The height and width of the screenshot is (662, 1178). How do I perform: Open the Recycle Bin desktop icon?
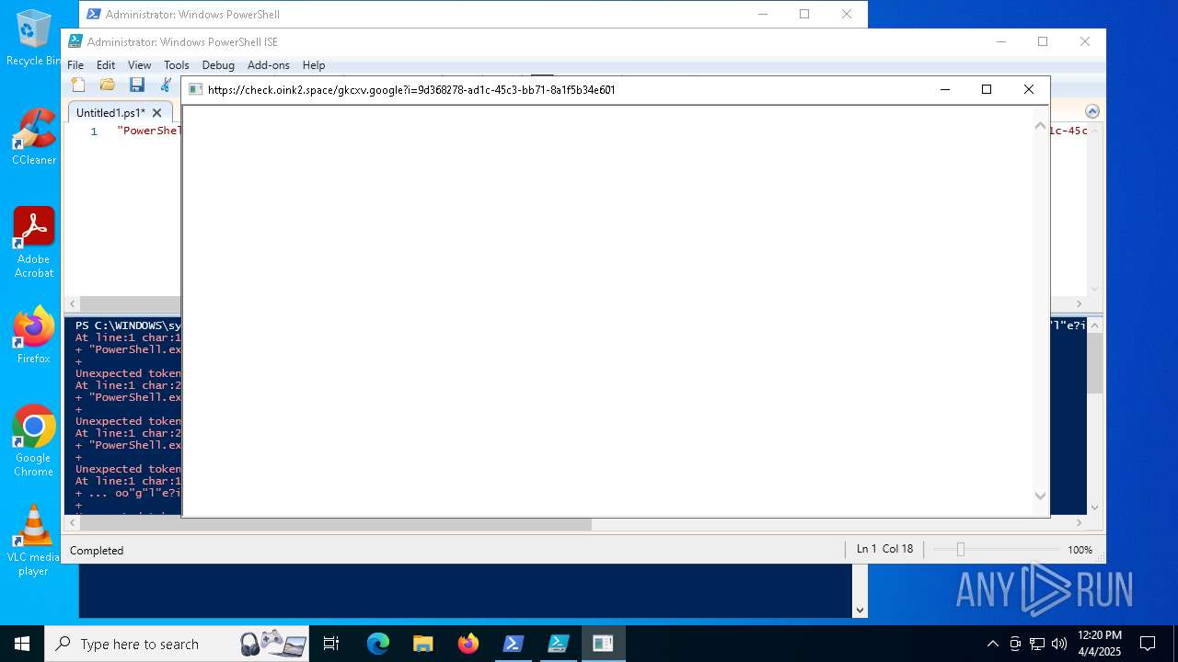pyautogui.click(x=34, y=38)
